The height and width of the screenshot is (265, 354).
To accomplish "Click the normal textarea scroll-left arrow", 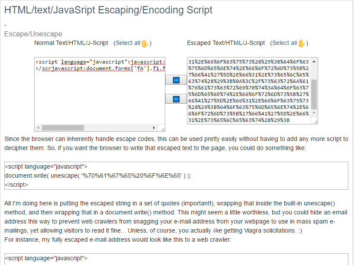I will pos(38,128).
